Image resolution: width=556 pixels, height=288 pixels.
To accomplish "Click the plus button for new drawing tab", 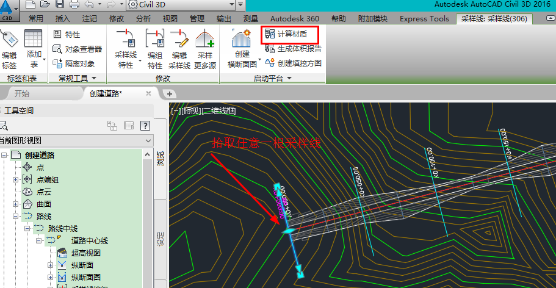I will (x=170, y=93).
